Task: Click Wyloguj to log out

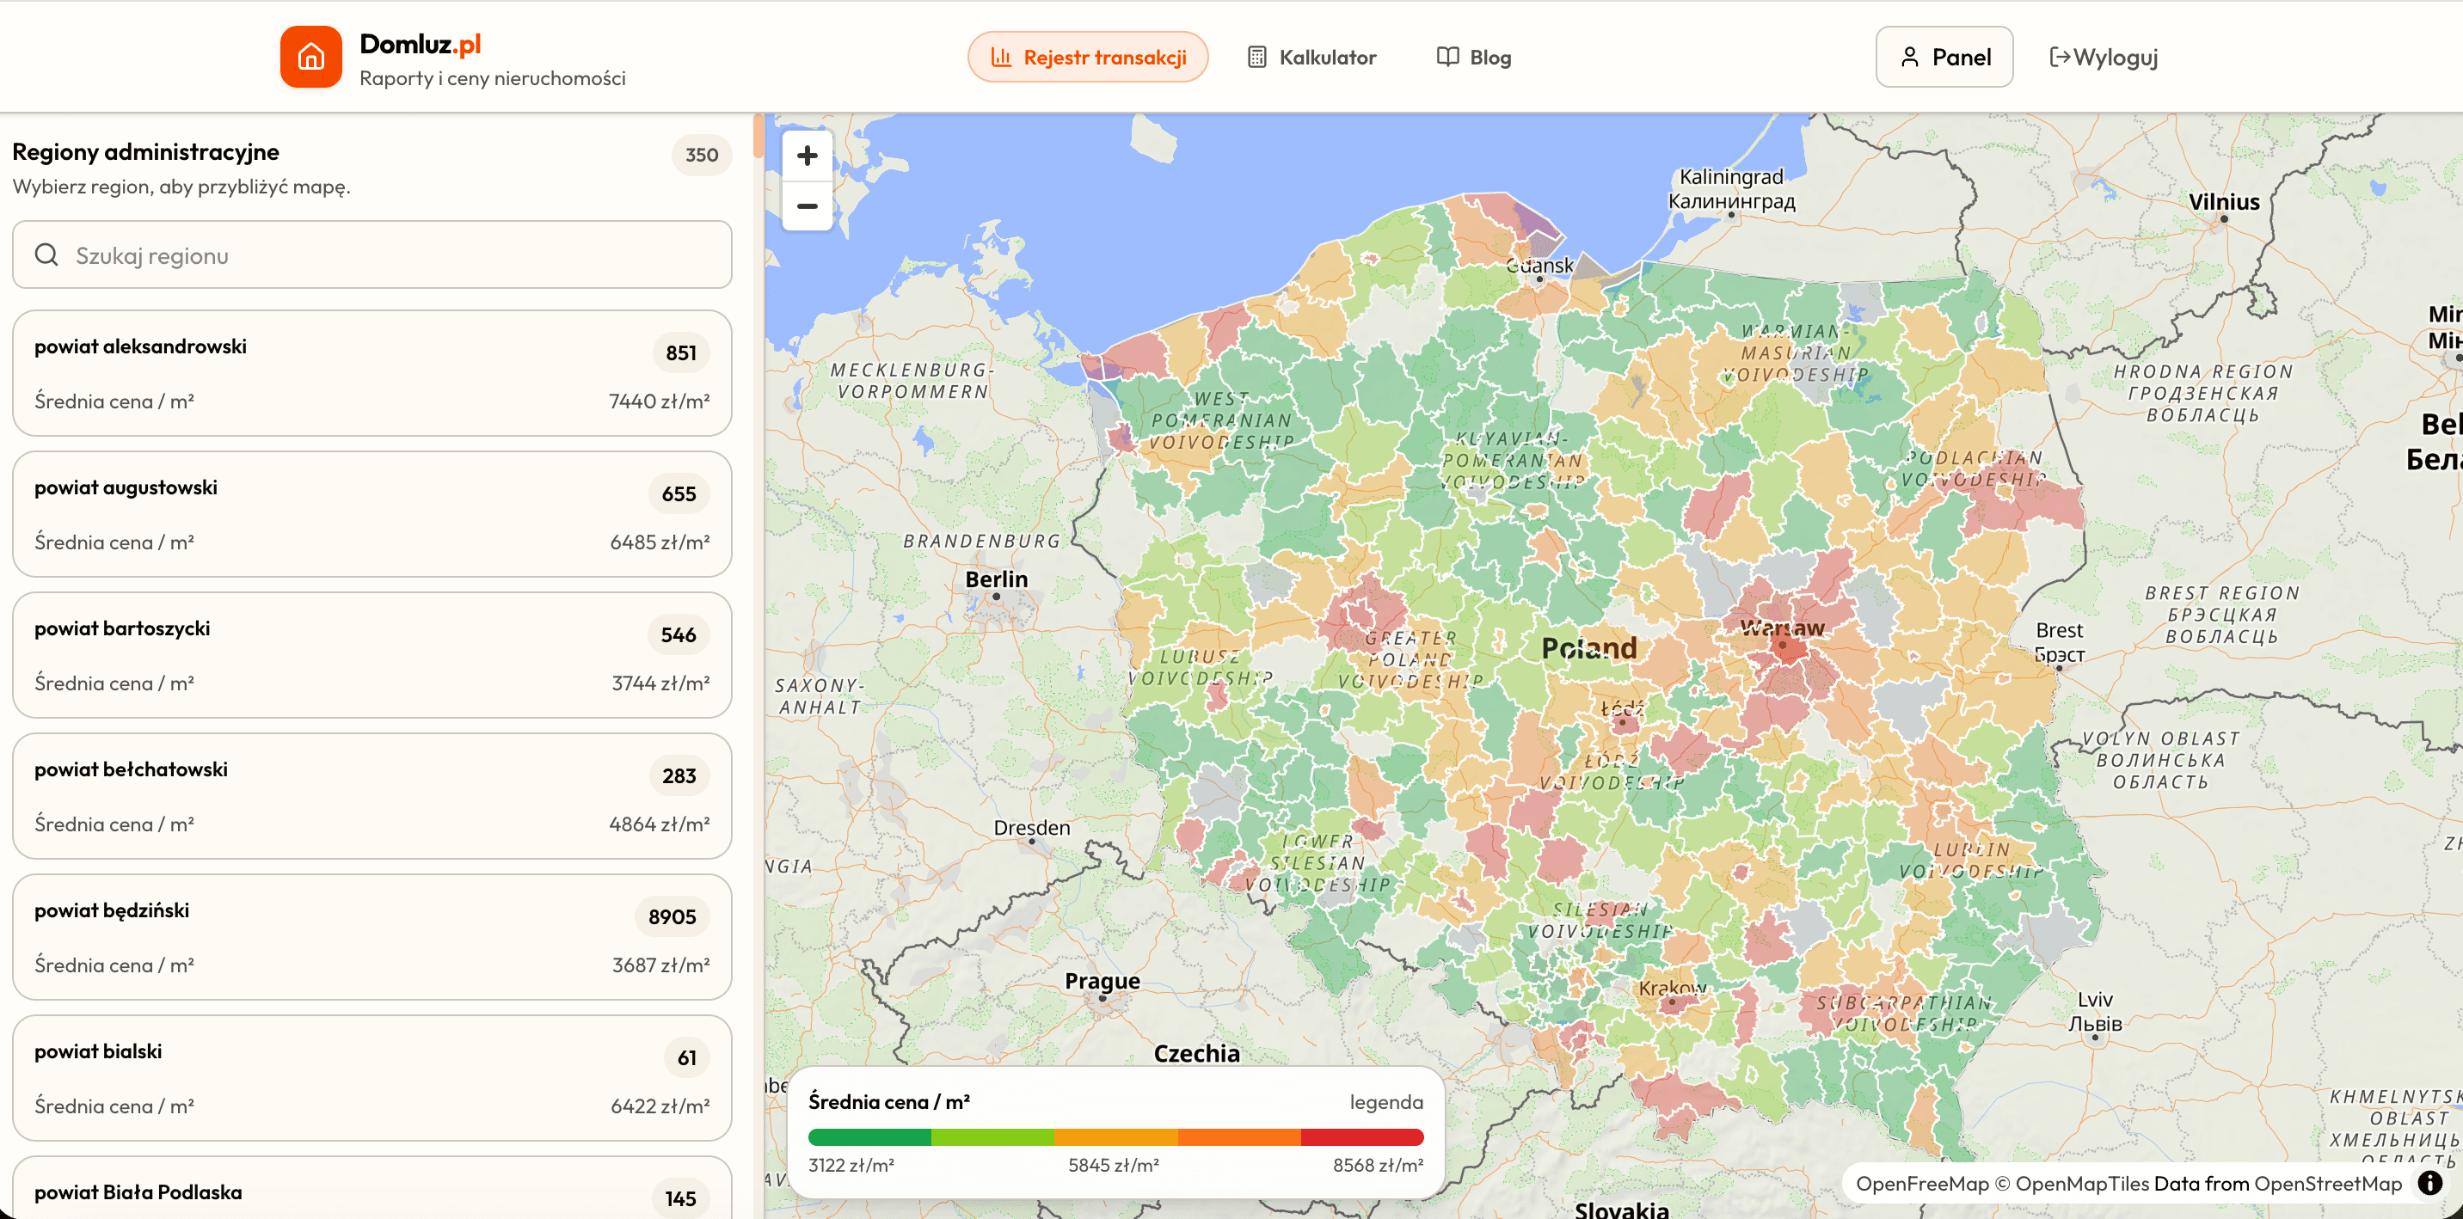Action: (x=2104, y=58)
